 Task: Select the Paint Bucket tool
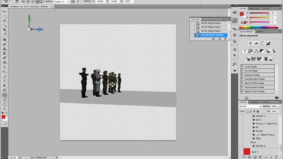coord(4,62)
